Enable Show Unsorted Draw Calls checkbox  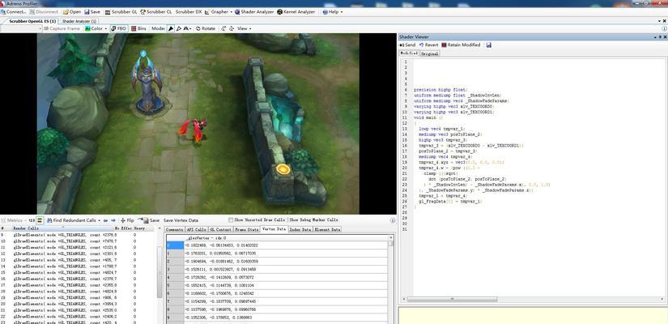tap(231, 220)
